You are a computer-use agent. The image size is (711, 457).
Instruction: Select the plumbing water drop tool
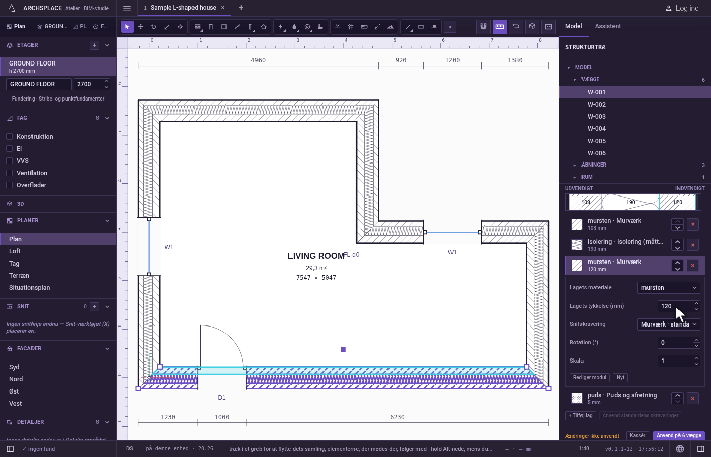tap(294, 27)
